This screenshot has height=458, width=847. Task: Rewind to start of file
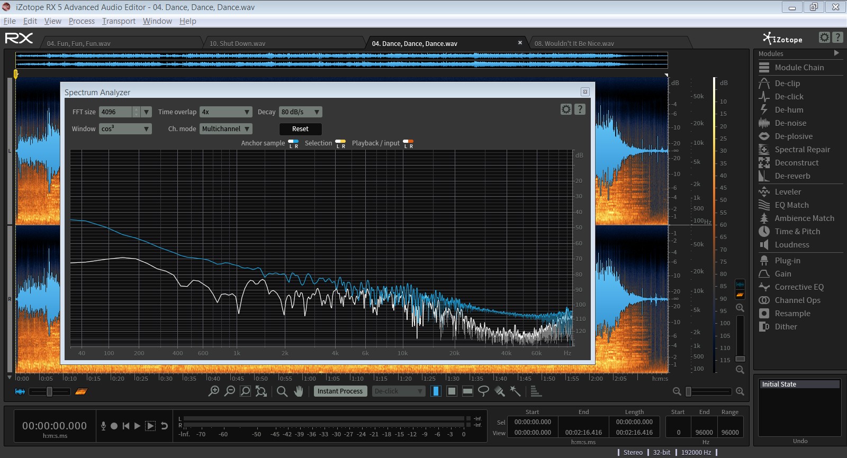(125, 426)
